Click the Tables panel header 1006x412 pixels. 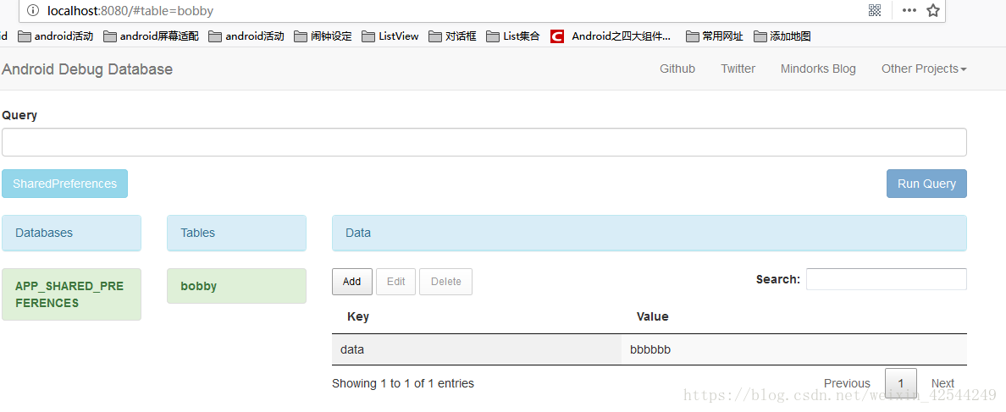(x=237, y=233)
